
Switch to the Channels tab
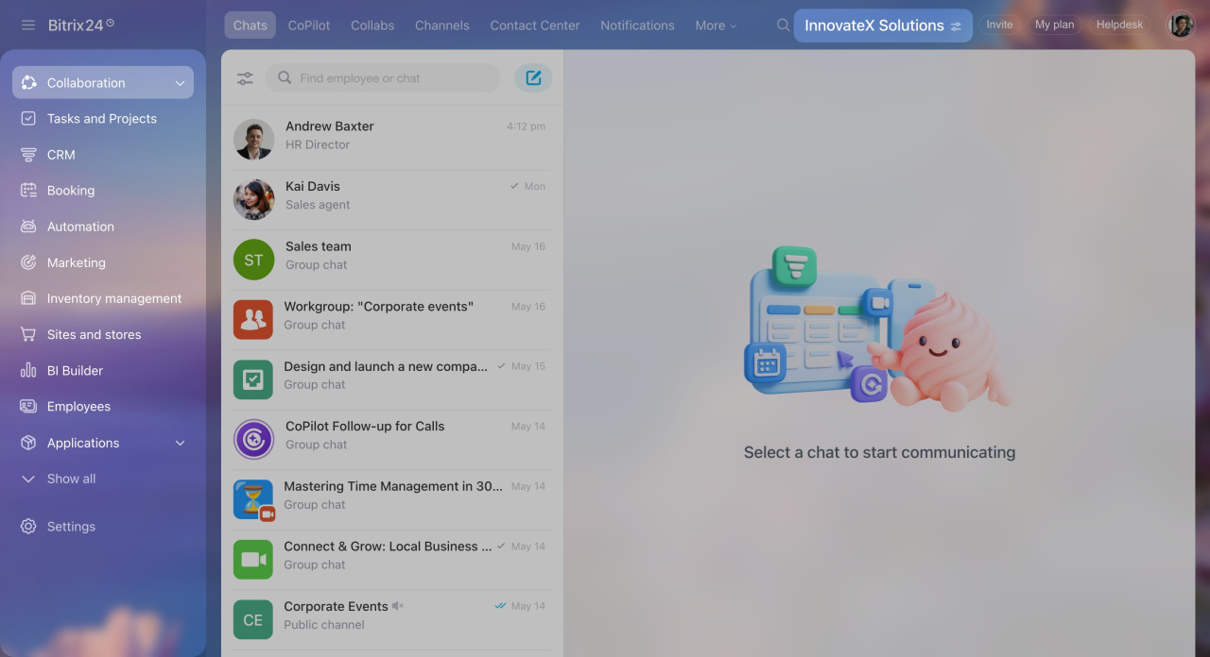(x=442, y=25)
